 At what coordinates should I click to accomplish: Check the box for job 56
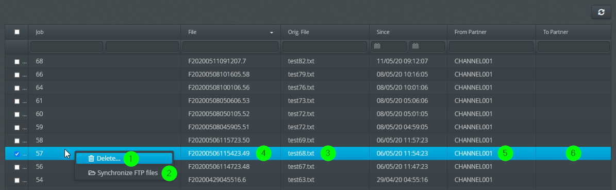[x=17, y=167]
